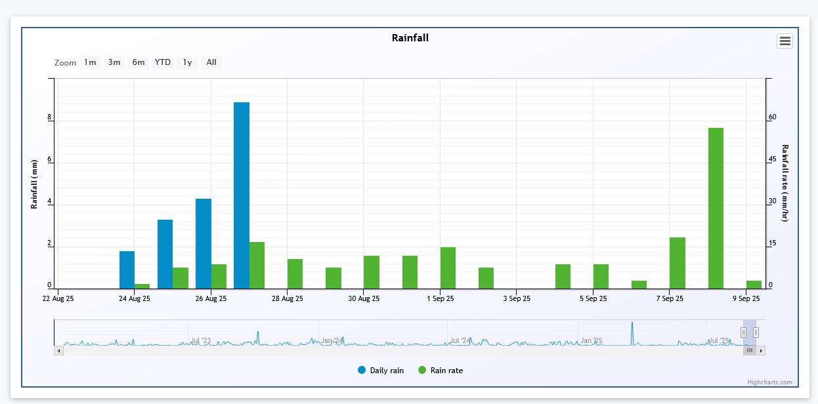The height and width of the screenshot is (404, 818).
Task: Select the 1m zoom range
Action: (x=90, y=62)
